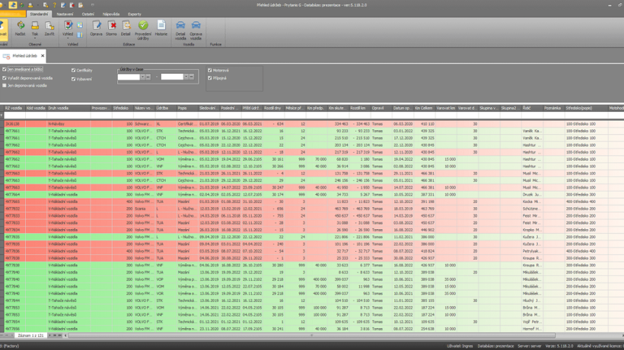Enable 'Jen deponovaná vozidla' checkbox

coord(5,86)
